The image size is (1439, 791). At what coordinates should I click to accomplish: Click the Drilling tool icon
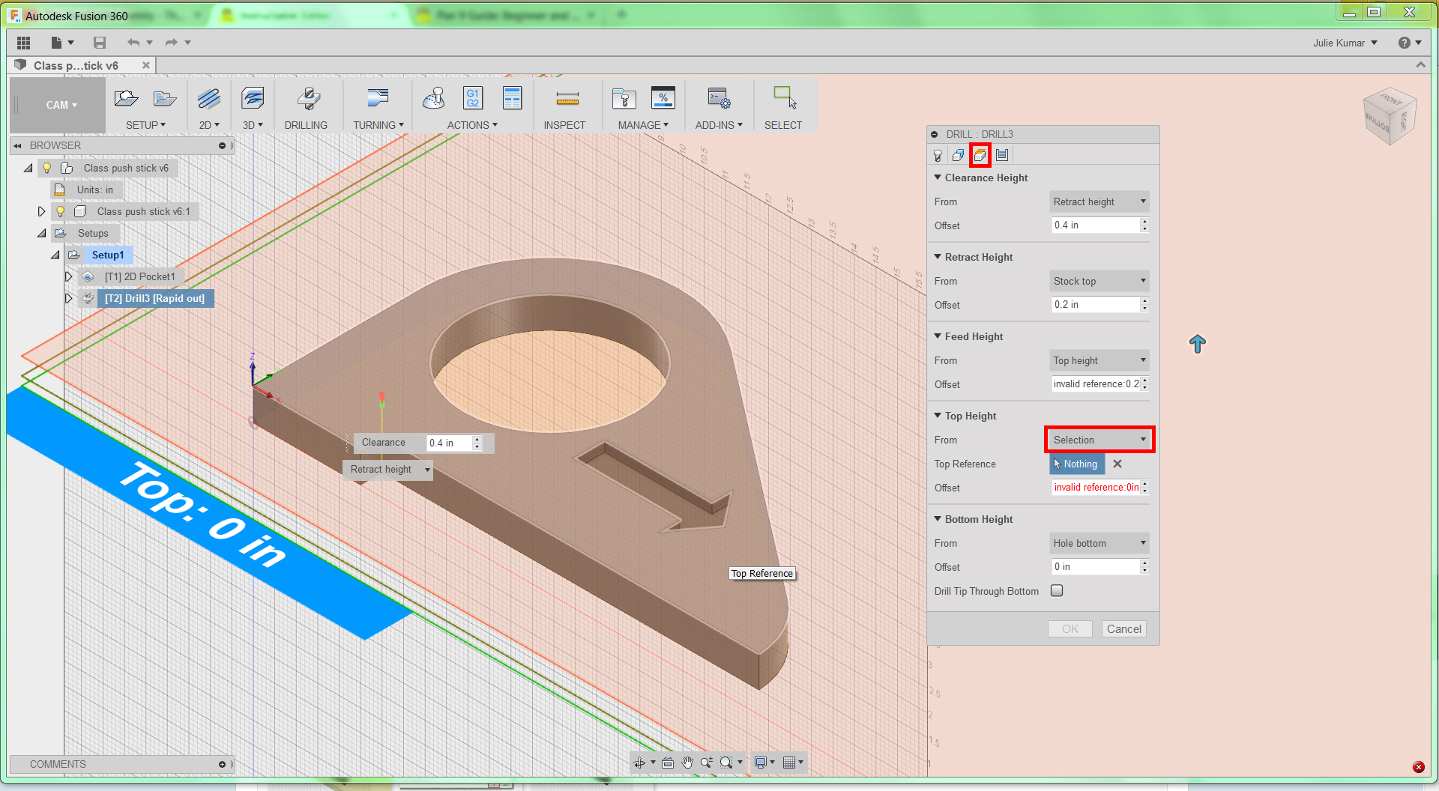pyautogui.click(x=308, y=98)
